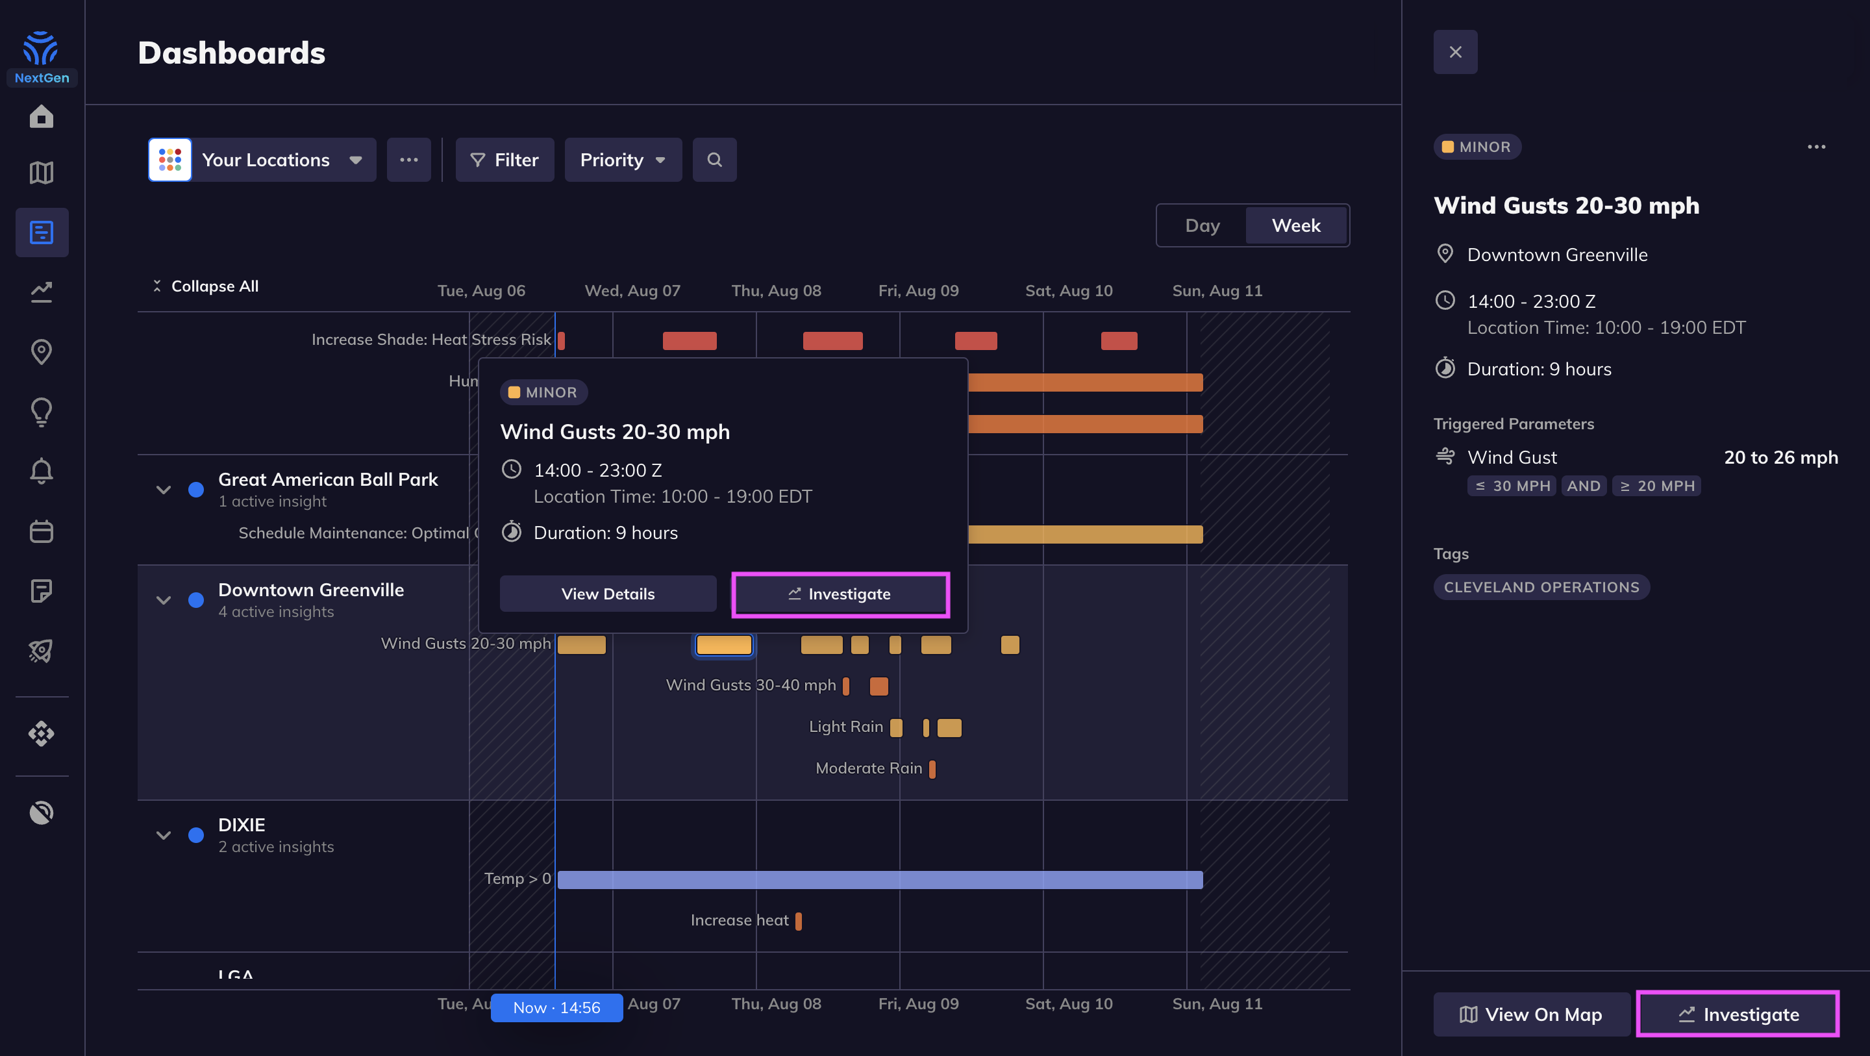The height and width of the screenshot is (1056, 1870).
Task: Open the Map view sidebar icon
Action: pos(42,173)
